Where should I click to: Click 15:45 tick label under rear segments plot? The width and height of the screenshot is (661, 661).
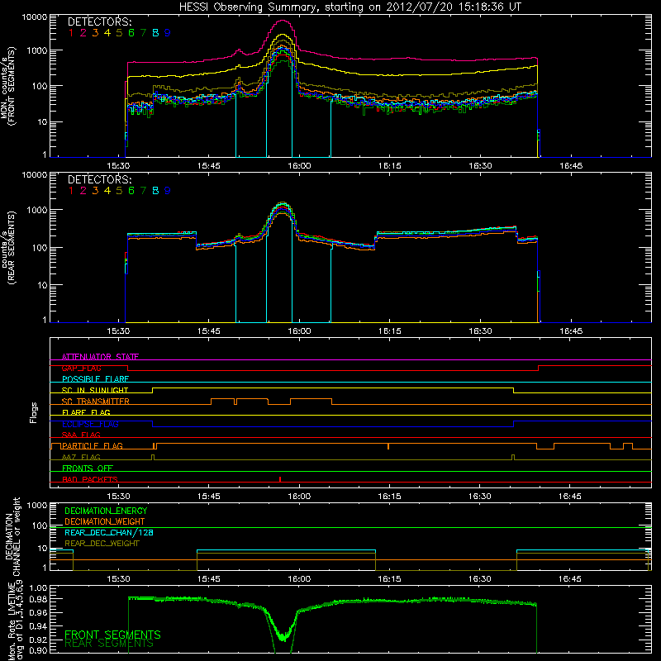click(209, 331)
